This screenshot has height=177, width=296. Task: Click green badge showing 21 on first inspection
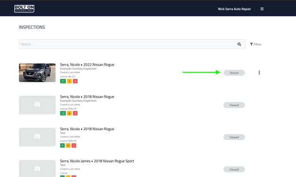tap(63, 81)
